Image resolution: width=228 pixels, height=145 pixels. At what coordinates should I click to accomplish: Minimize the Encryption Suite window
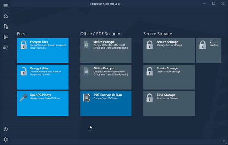(x=204, y=3)
